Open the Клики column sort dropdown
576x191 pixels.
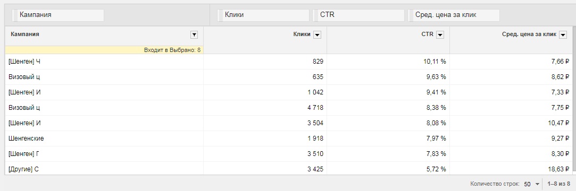tap(318, 35)
